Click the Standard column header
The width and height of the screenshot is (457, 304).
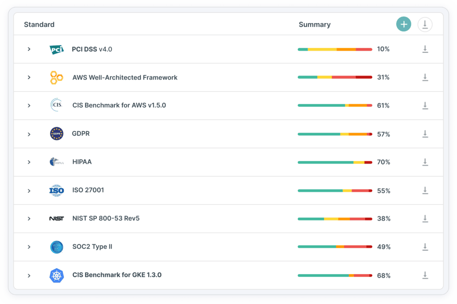coord(39,25)
